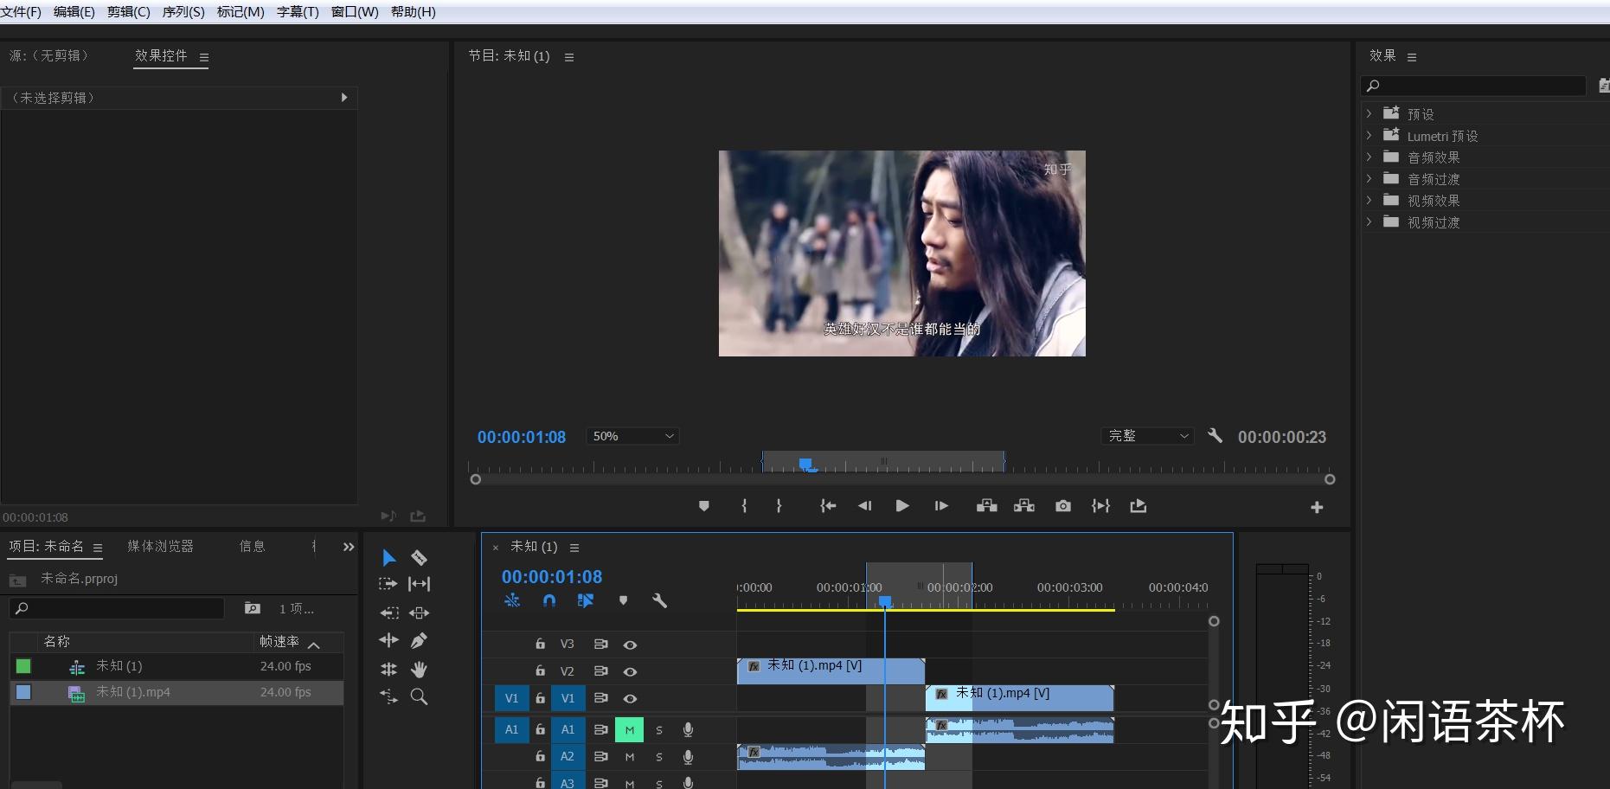Mute track A2
Viewport: 1610px width, 789px height.
click(629, 757)
